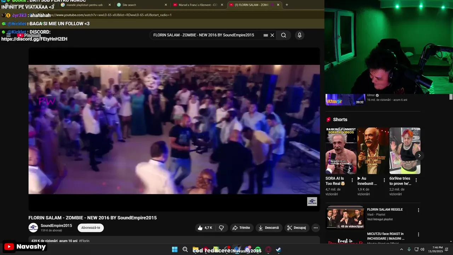Open the Windows Start menu
This screenshot has width=453, height=255.
[174, 250]
